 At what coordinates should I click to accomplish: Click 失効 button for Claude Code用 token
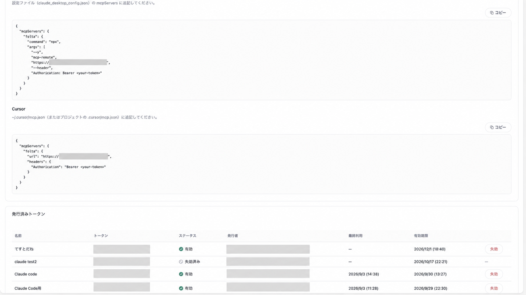(494, 288)
